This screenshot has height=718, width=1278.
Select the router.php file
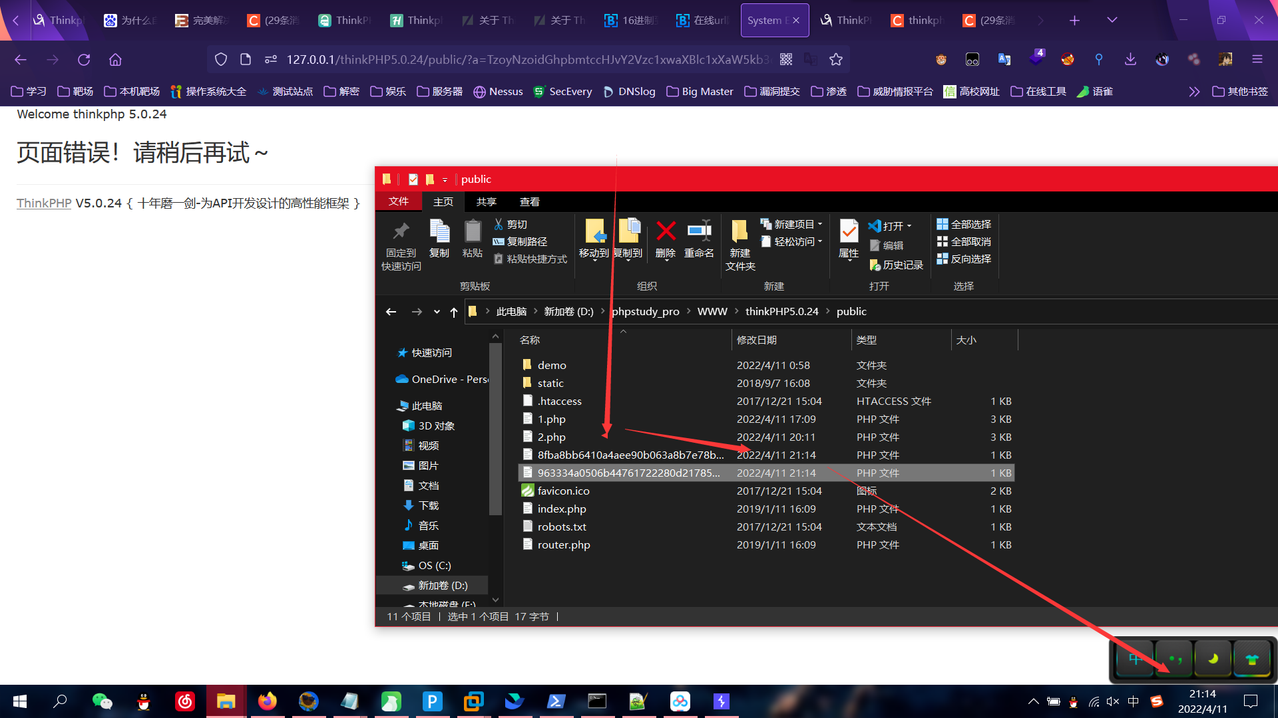point(563,545)
